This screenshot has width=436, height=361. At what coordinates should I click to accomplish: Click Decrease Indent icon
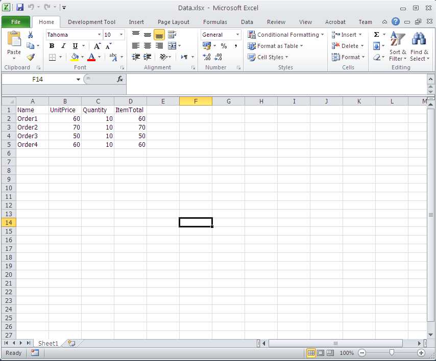point(136,57)
